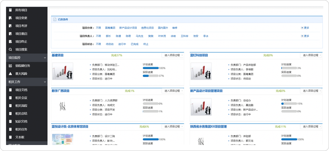Viewport: 329px width, 151px height.
Task: Expand 更多 in the 项目分类 row
Action: click(x=305, y=28)
